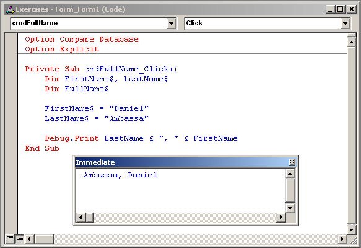This screenshot has width=361, height=248.
Task: Open the Click procedure dropdown
Action: (x=345, y=24)
